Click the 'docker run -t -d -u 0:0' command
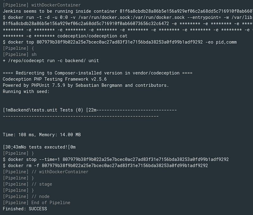This screenshot has width=253, height=215. pyautogui.click(x=128, y=17)
